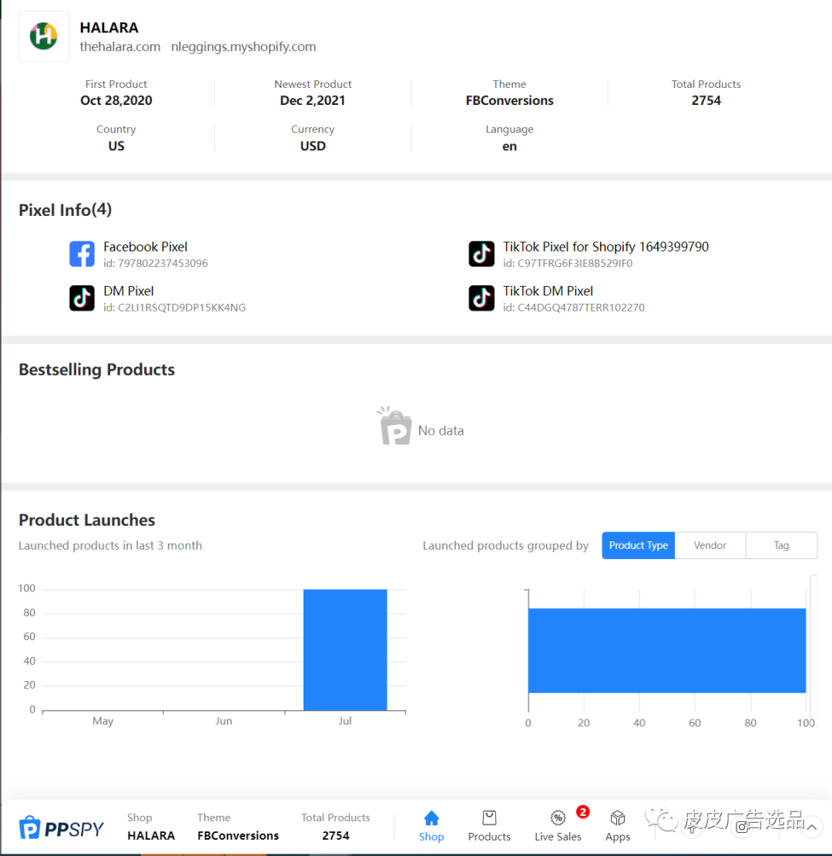Open the Shop home tab

click(431, 826)
